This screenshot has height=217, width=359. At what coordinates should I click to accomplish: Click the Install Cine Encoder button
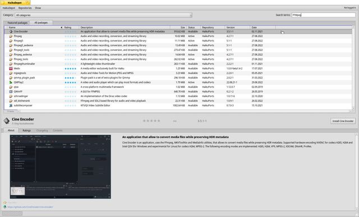tap(343, 121)
